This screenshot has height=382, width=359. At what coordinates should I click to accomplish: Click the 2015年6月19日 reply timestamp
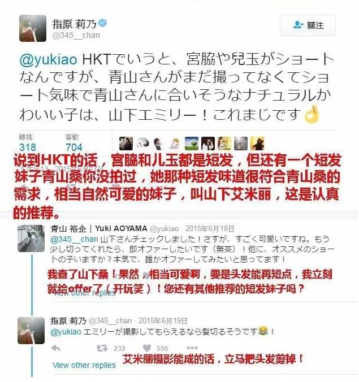point(163,321)
